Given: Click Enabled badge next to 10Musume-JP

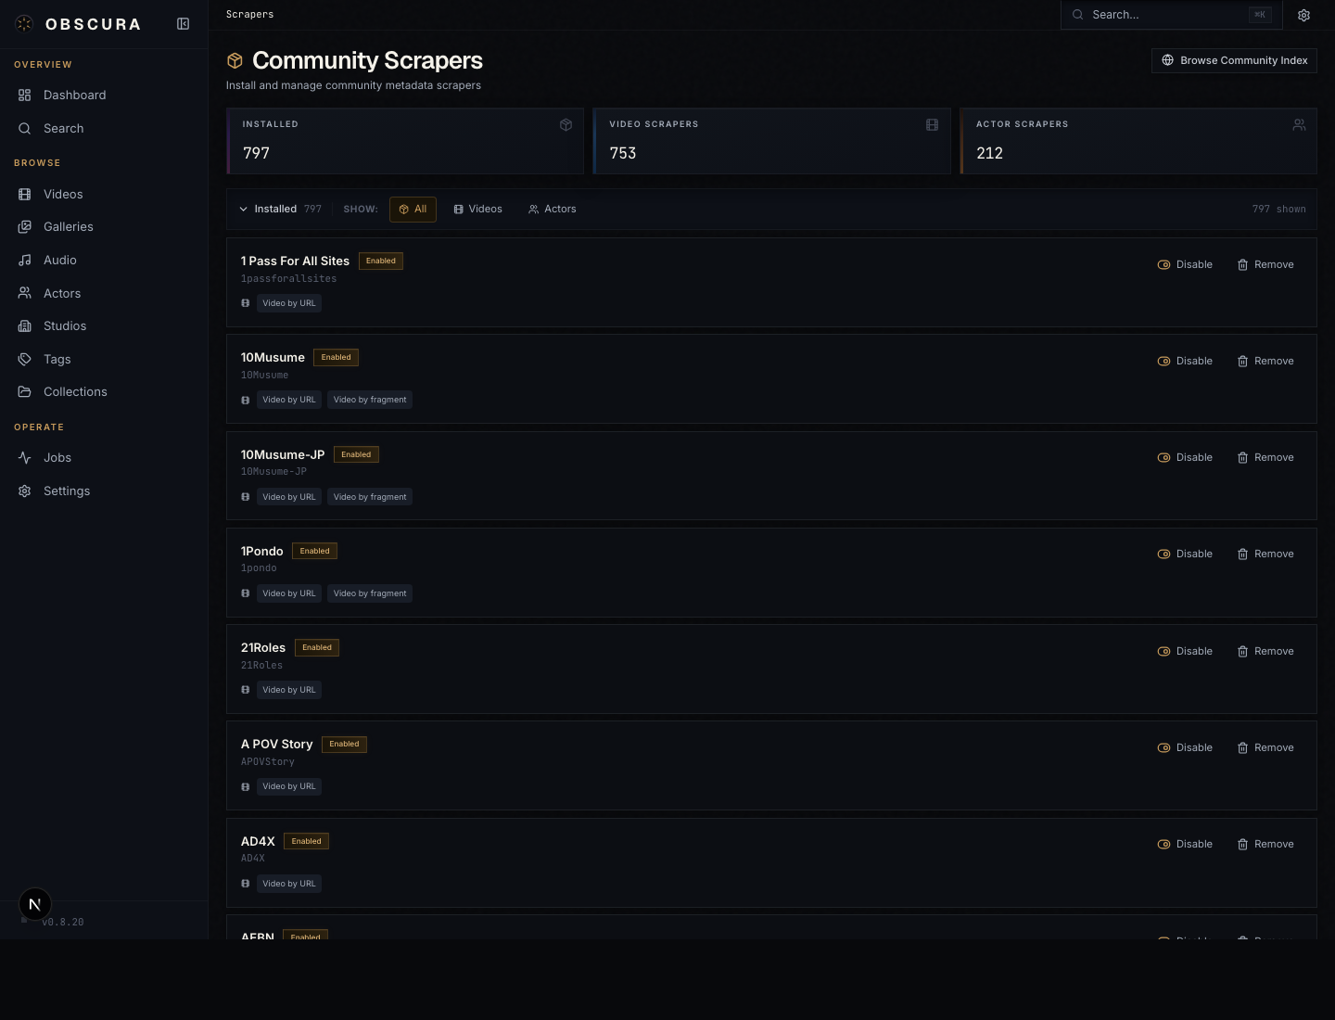Looking at the screenshot, I should pyautogui.click(x=356, y=454).
